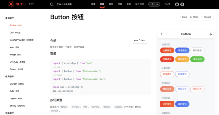Show Open issues
Screen dimensions: 219x115
pos(194,17)
